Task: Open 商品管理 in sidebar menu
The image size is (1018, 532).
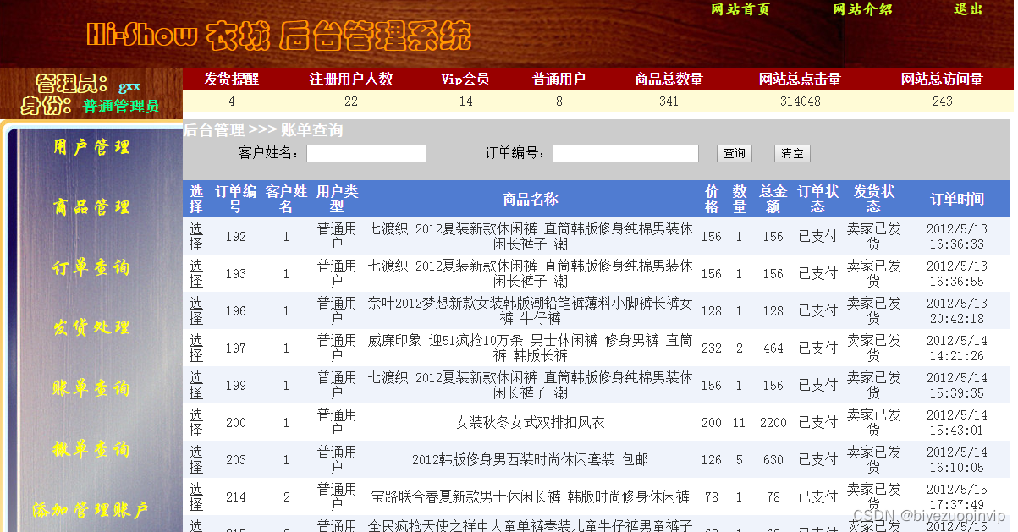Action: pos(91,207)
